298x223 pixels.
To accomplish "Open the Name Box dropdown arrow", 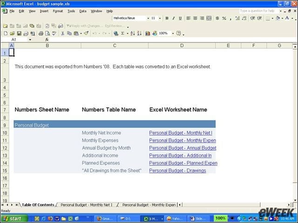I will click(30, 39).
